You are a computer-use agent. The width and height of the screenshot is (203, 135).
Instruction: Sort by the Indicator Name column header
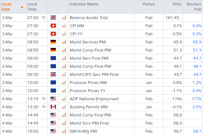(84, 5)
